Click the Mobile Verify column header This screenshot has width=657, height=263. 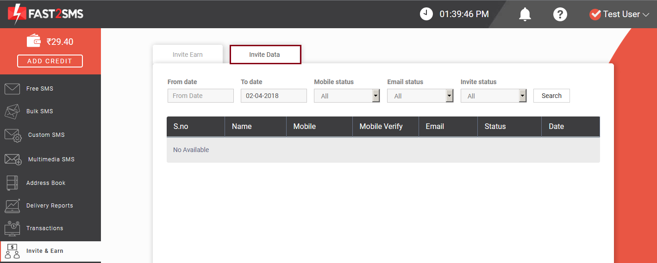386,126
